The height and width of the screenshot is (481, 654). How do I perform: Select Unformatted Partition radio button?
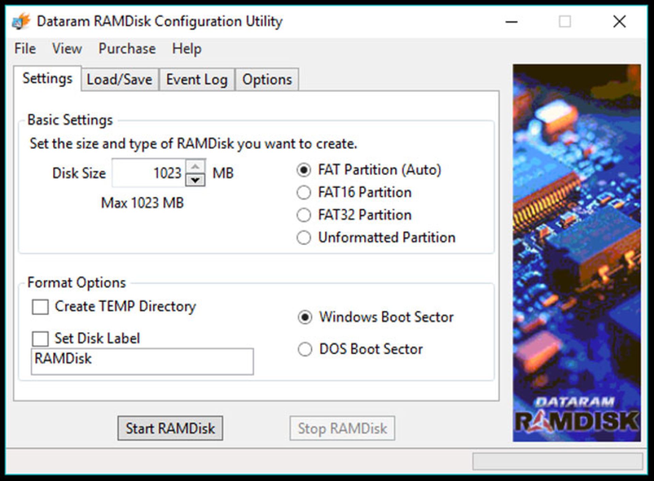303,238
